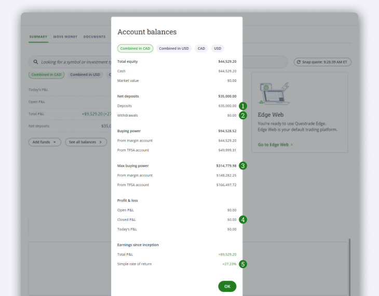The image size is (379, 296).
Task: Switch to the Move Money tab
Action: tap(65, 37)
